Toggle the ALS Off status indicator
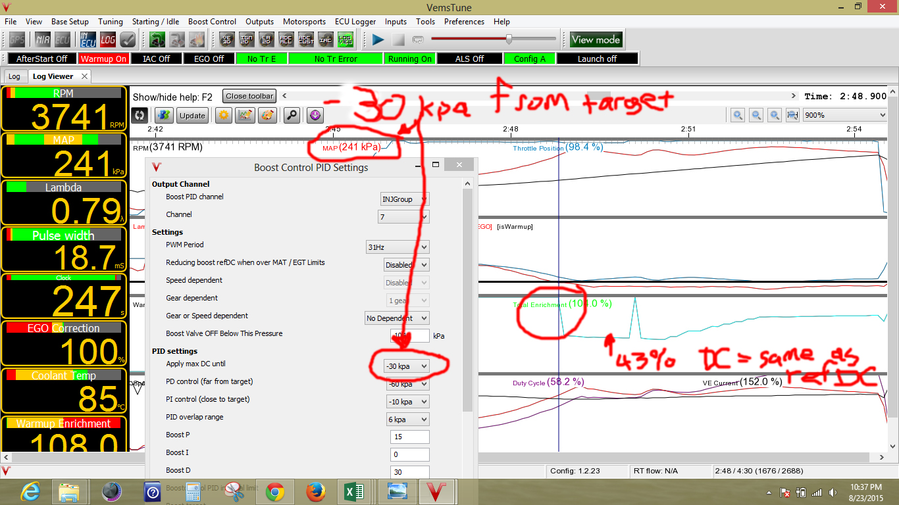This screenshot has width=899, height=505. click(x=469, y=58)
